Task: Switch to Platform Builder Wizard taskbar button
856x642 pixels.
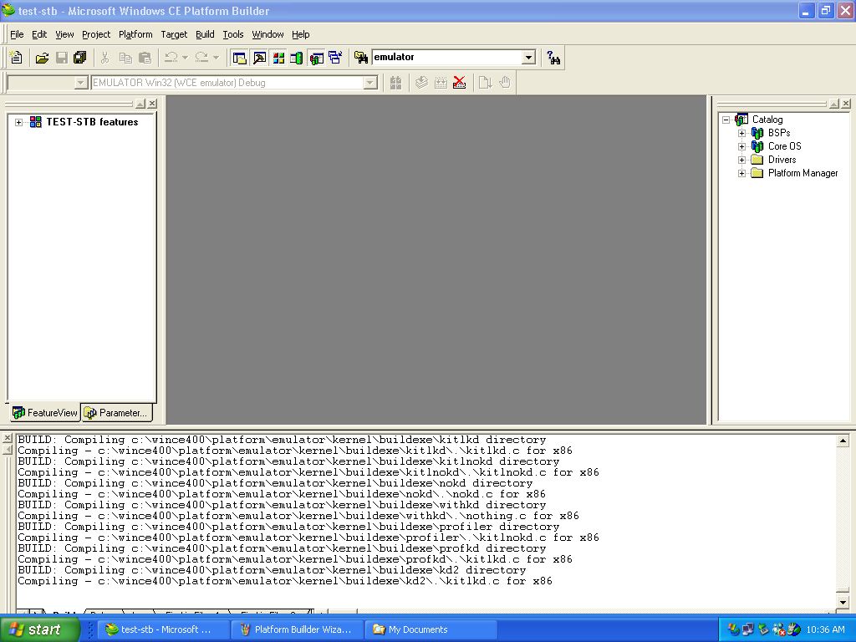Action: (x=297, y=629)
